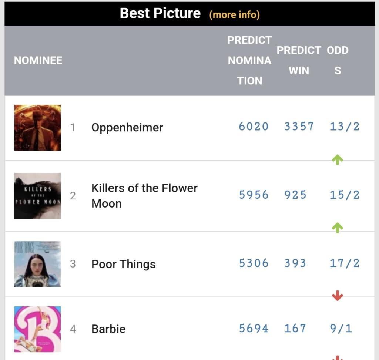Click Barbie's 9/1 odds value
The width and height of the screenshot is (379, 360).
pos(341,328)
